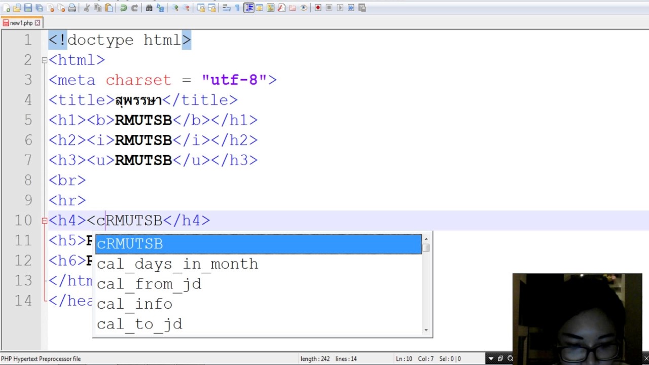Click line number 8 in the margin
The width and height of the screenshot is (649, 365).
[27, 180]
